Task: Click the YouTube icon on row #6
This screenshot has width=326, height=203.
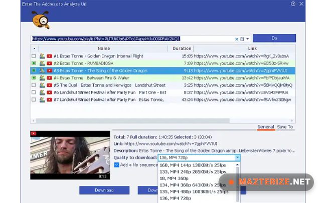Action: click(x=50, y=92)
